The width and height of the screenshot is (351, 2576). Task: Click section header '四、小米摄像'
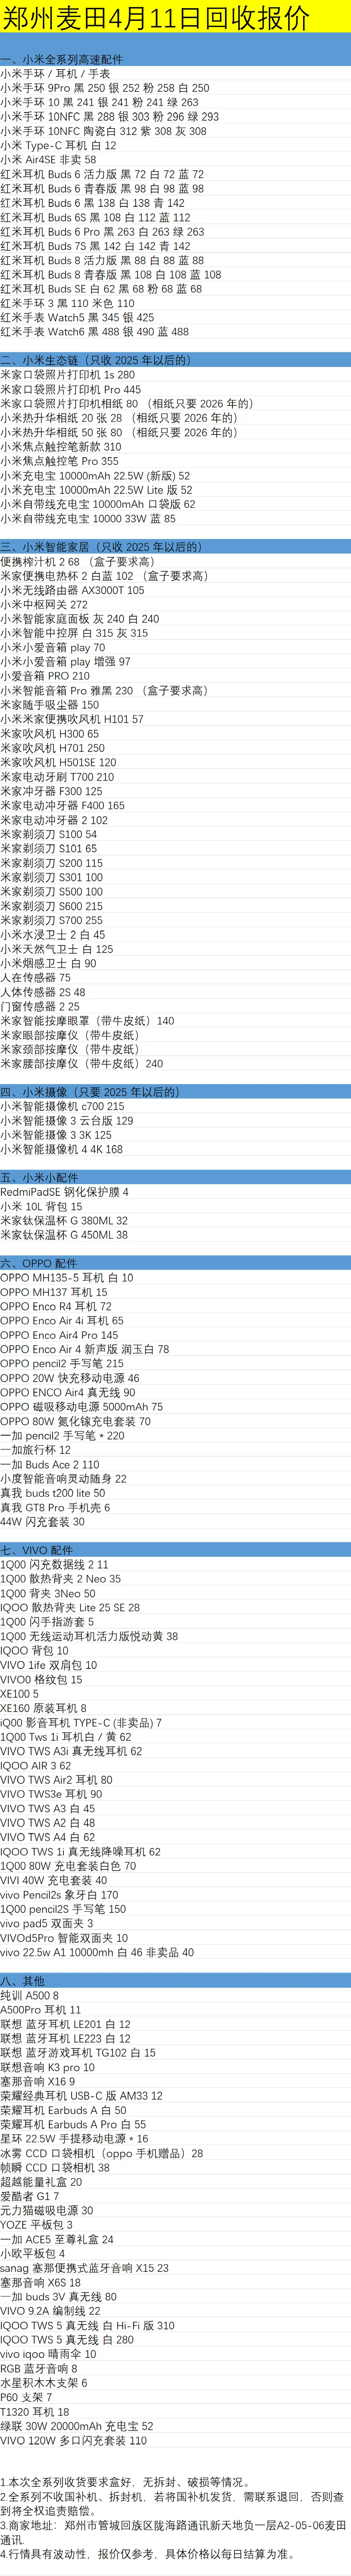[x=91, y=1092]
